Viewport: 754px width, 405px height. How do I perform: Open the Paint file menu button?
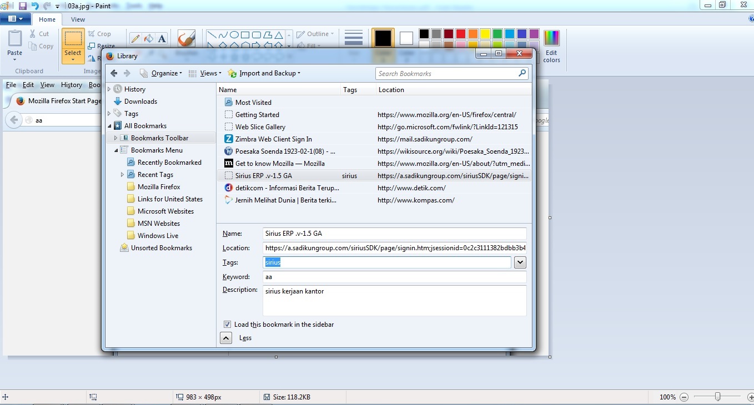click(15, 19)
